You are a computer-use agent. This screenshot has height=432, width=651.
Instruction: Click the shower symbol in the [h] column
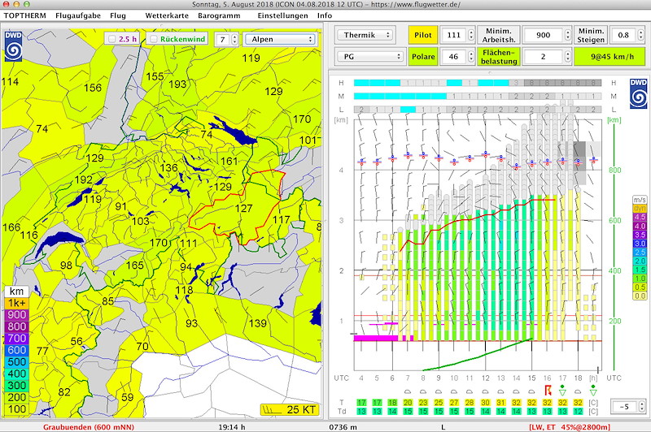pyautogui.click(x=593, y=392)
